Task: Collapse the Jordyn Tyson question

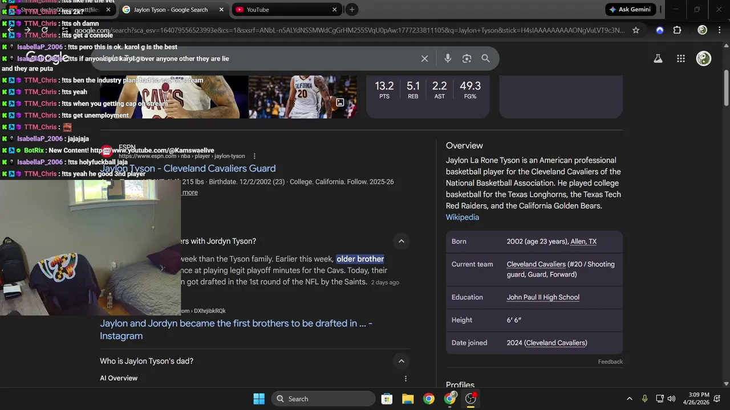Action: pos(401,241)
